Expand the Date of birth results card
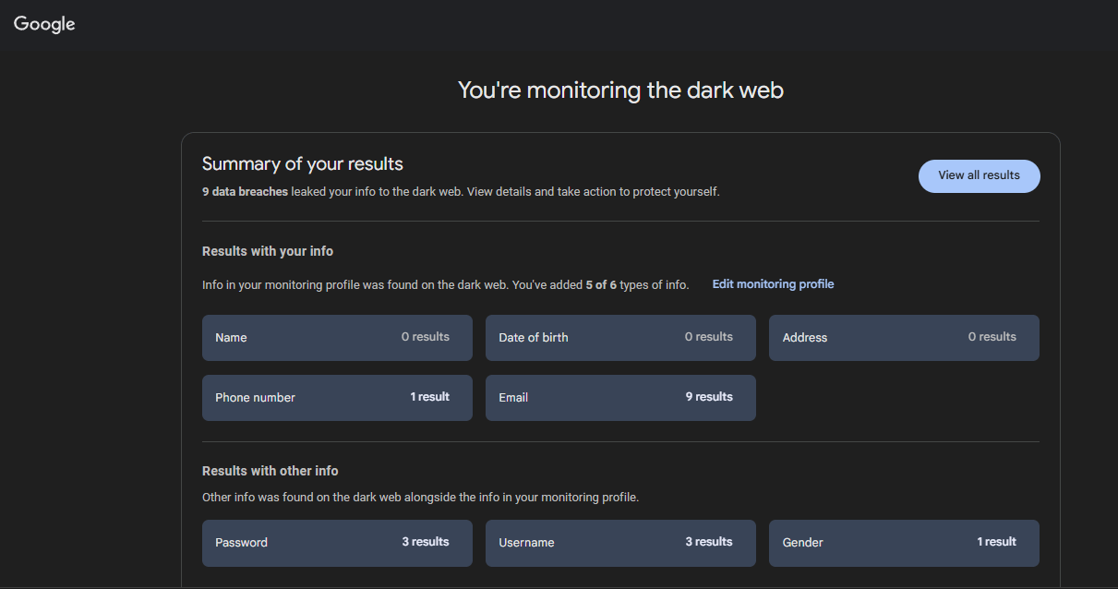 pyautogui.click(x=620, y=338)
